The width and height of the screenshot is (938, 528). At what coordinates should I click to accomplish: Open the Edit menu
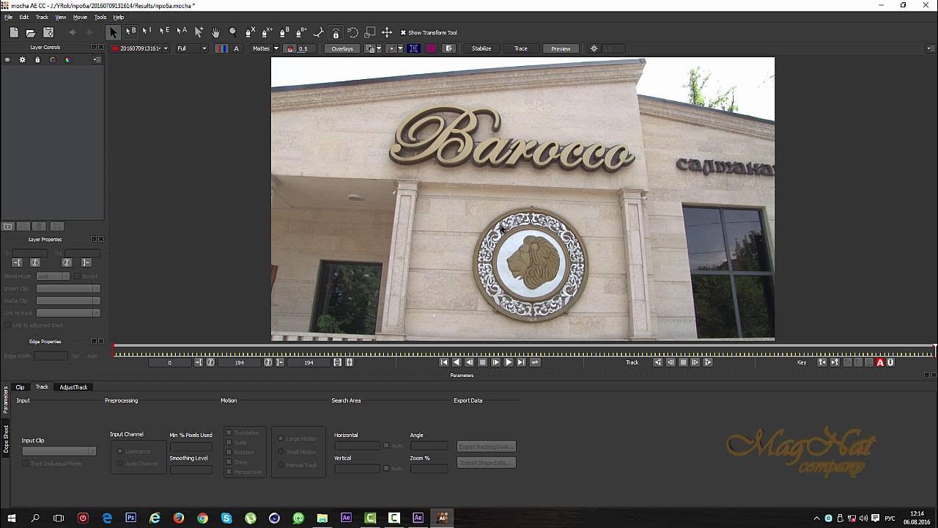[x=24, y=17]
